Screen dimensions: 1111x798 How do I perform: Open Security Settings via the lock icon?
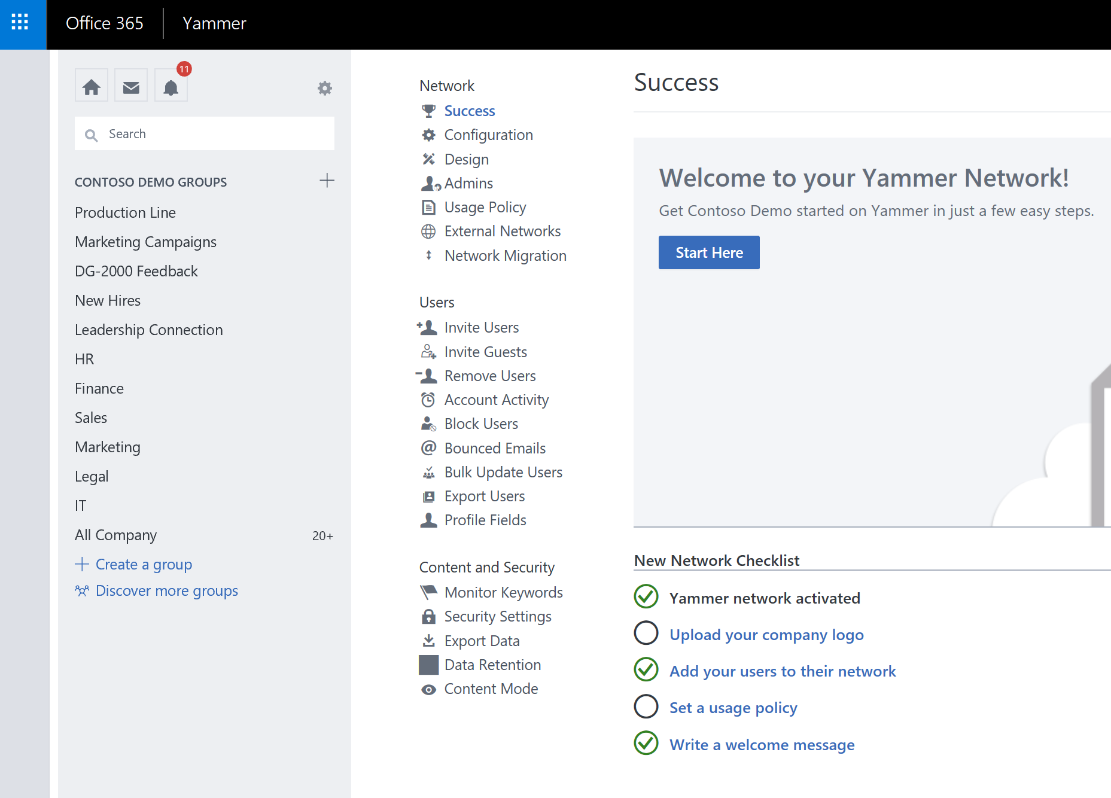pos(428,616)
